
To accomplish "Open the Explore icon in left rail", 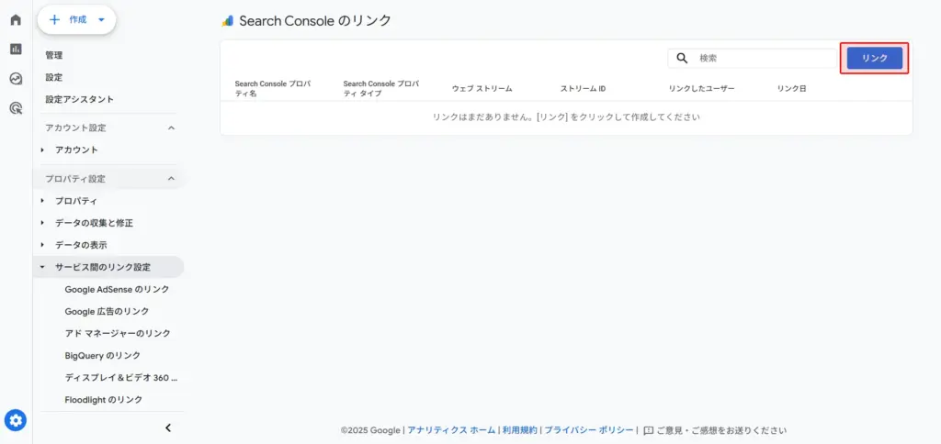I will pos(16,79).
